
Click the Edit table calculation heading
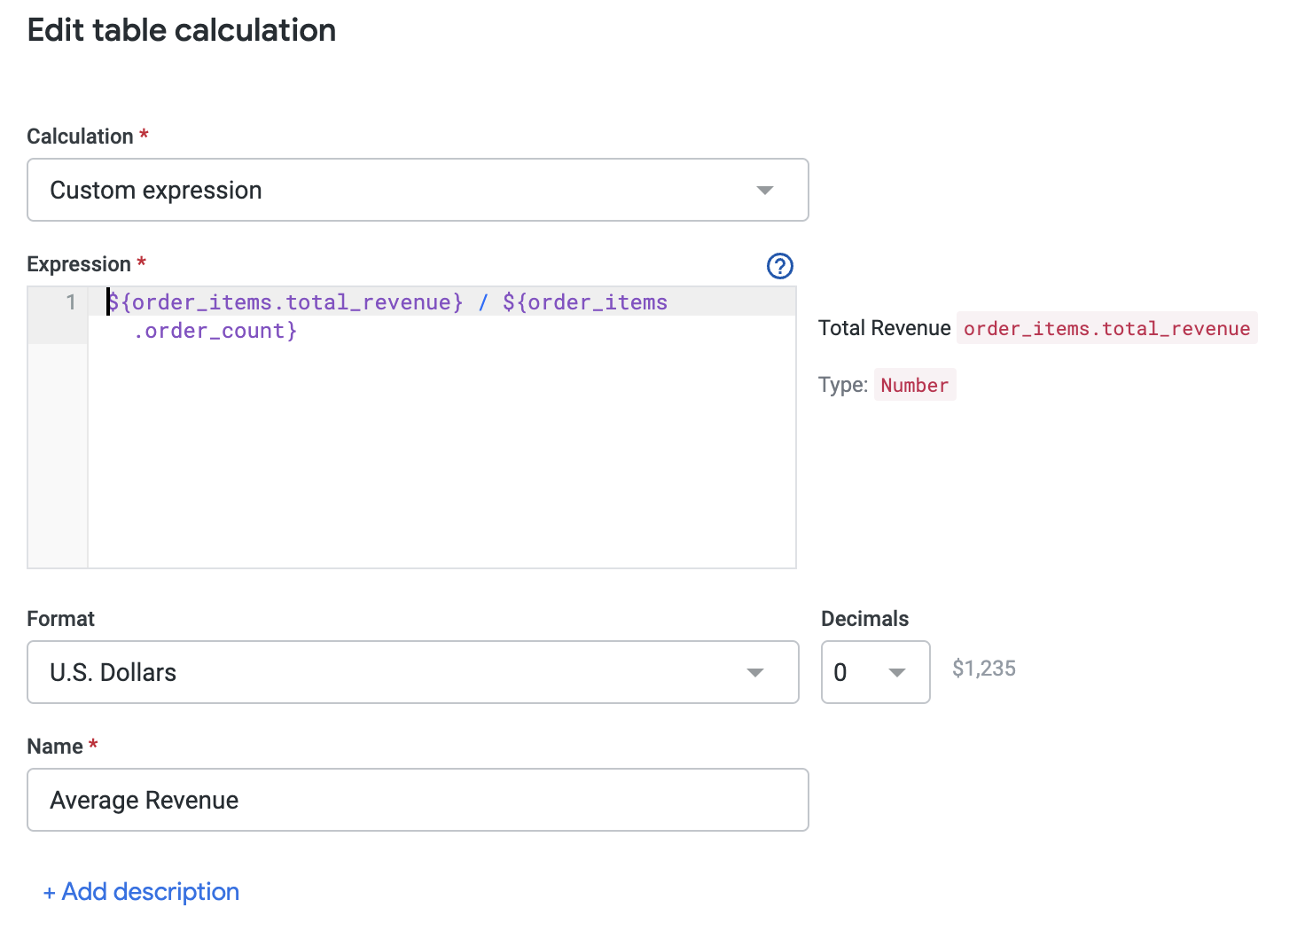point(181,30)
